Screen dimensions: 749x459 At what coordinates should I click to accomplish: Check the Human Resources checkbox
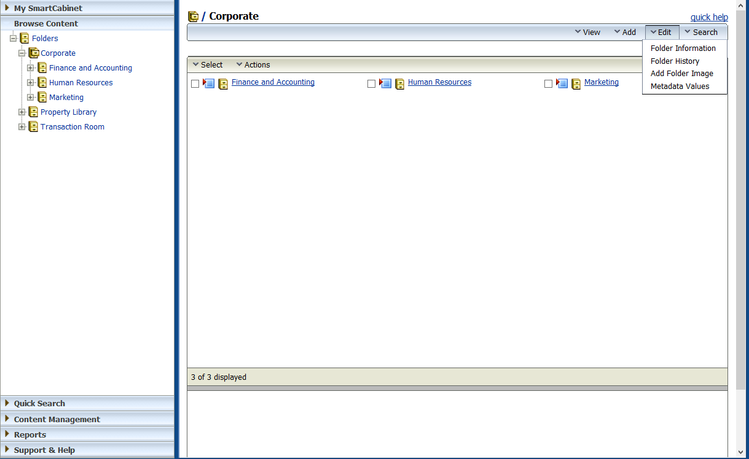[371, 83]
